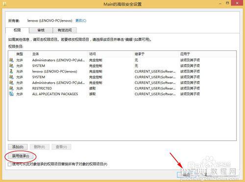Confirm with the 确定 button
245x182 pixels.
[x=187, y=175]
